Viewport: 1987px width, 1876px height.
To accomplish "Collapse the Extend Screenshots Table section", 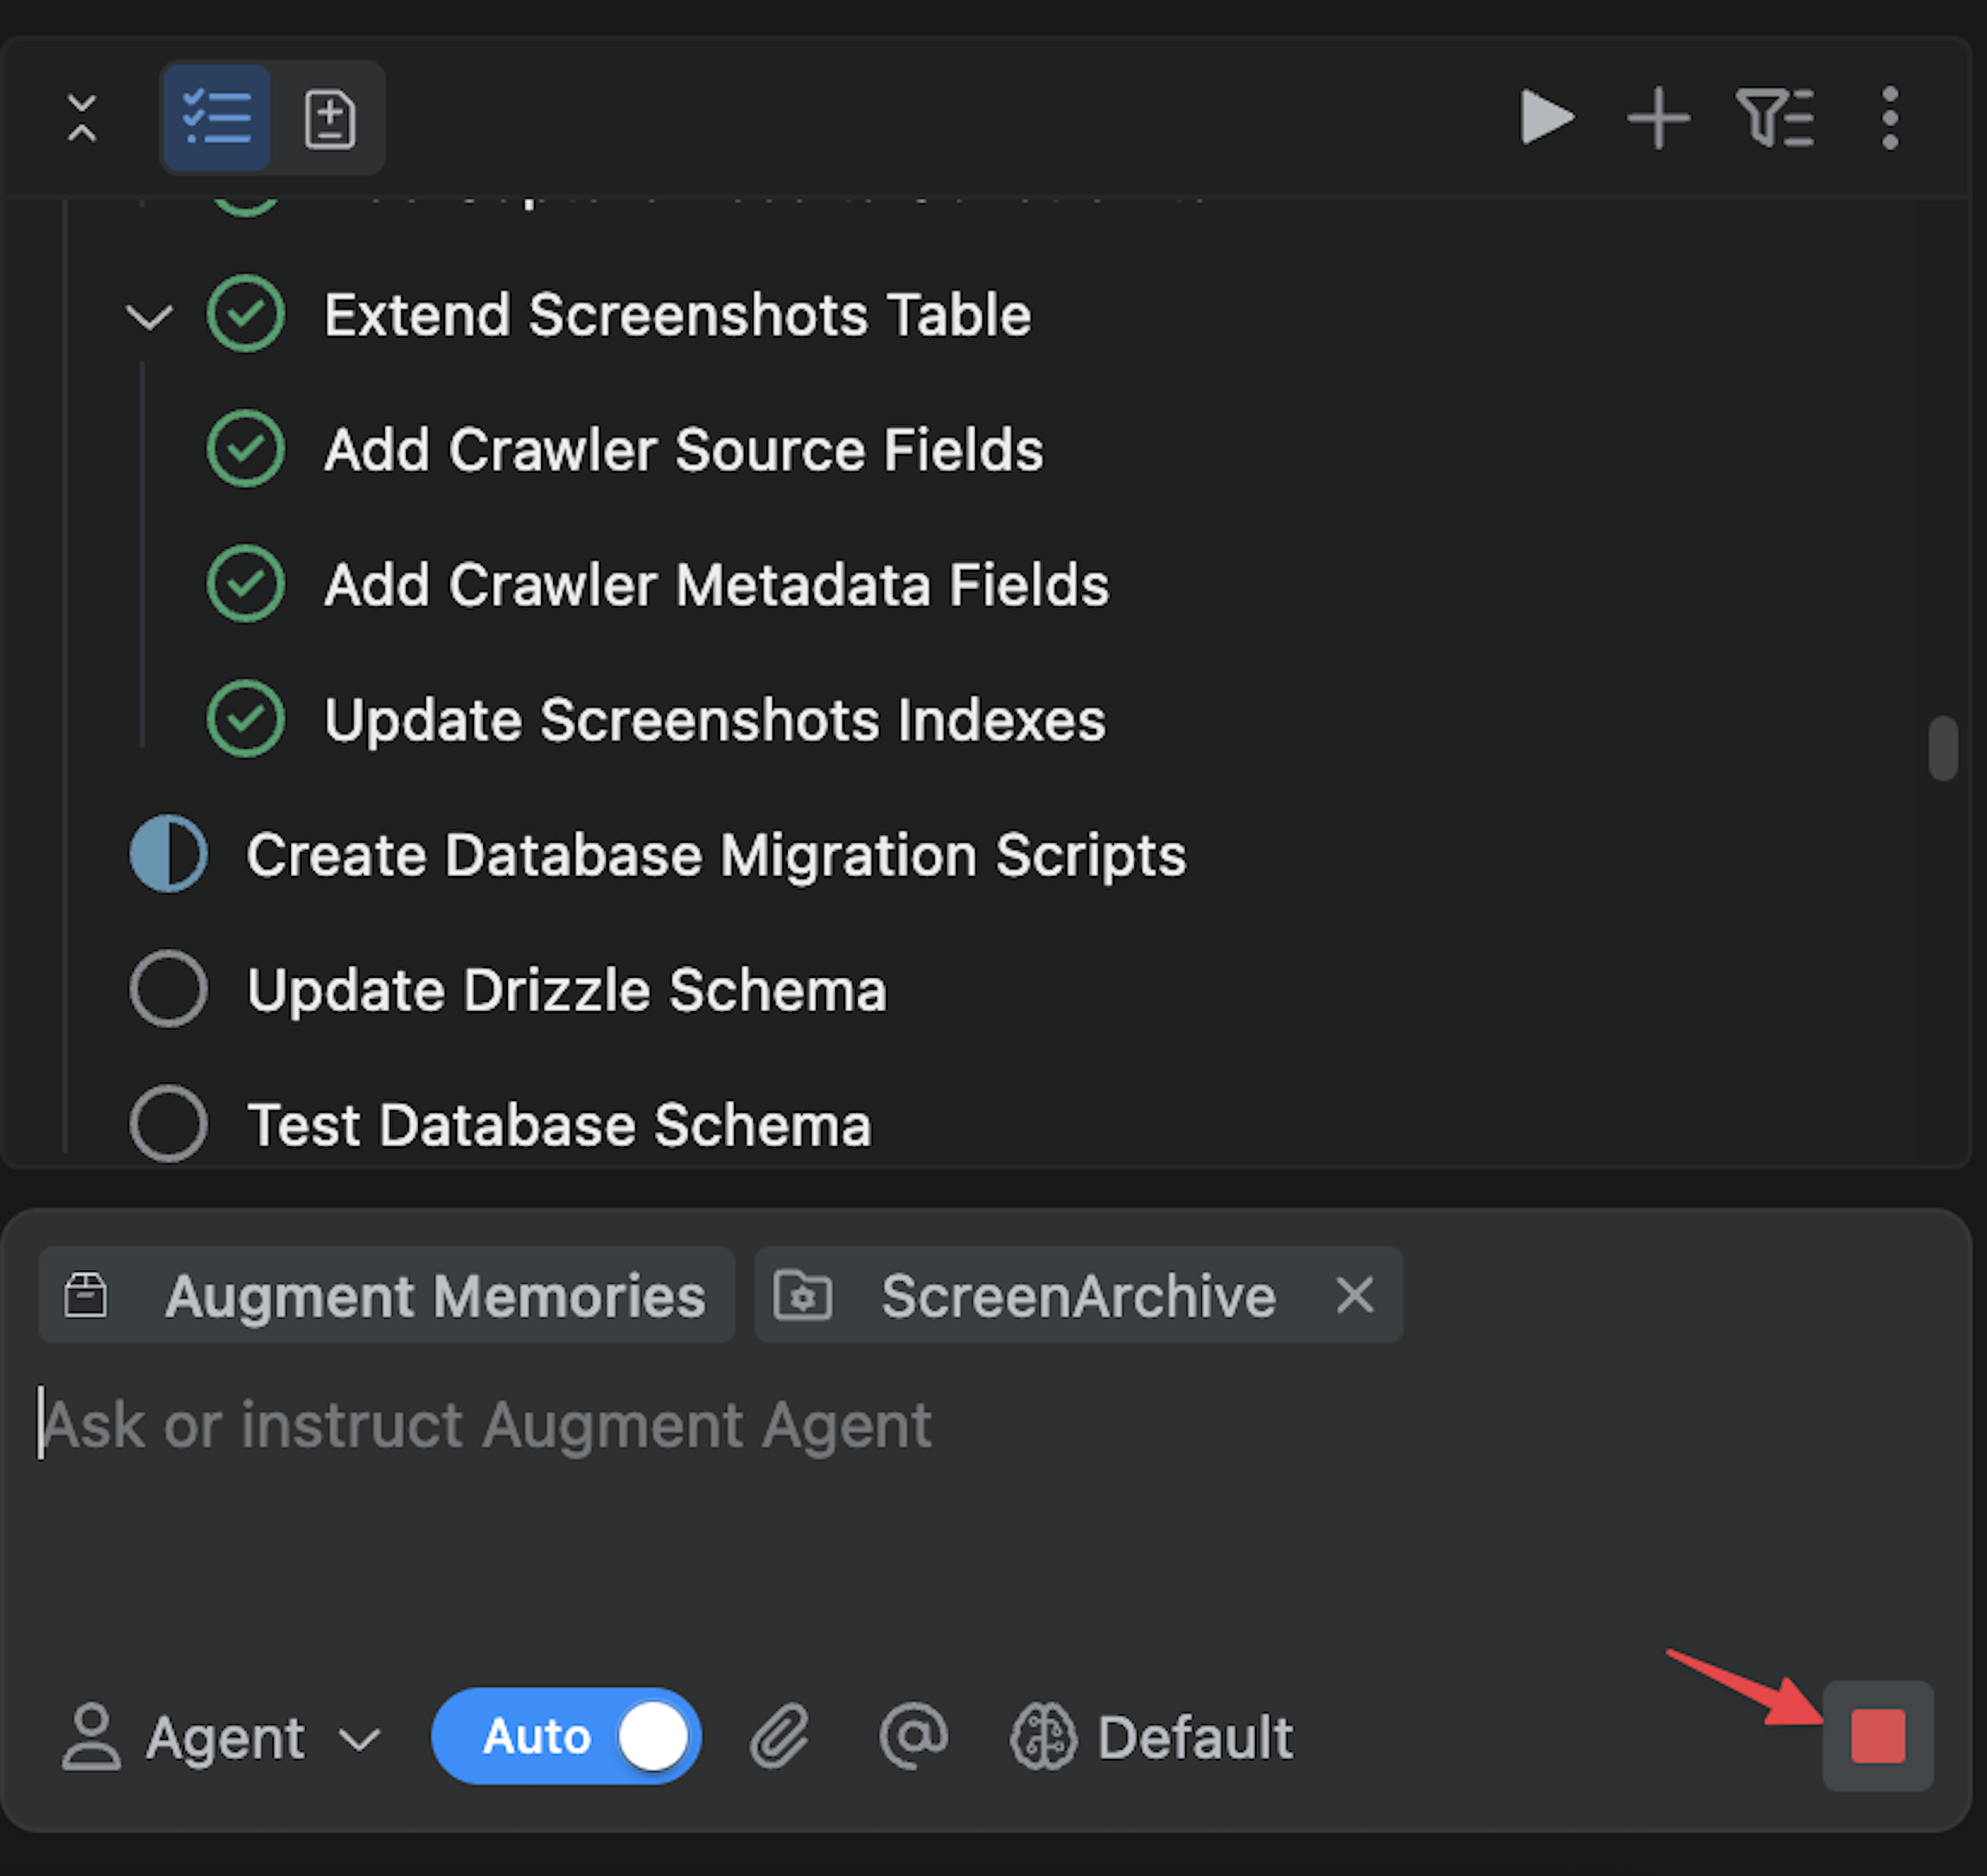I will point(150,316).
